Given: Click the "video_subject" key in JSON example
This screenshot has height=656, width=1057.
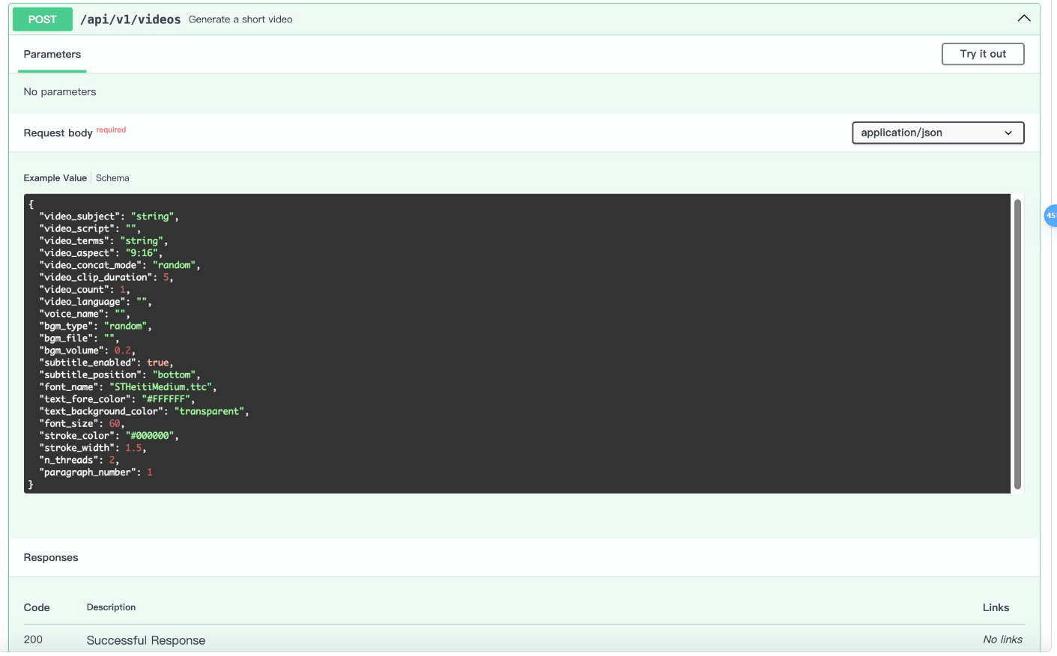Looking at the screenshot, I should 79,216.
